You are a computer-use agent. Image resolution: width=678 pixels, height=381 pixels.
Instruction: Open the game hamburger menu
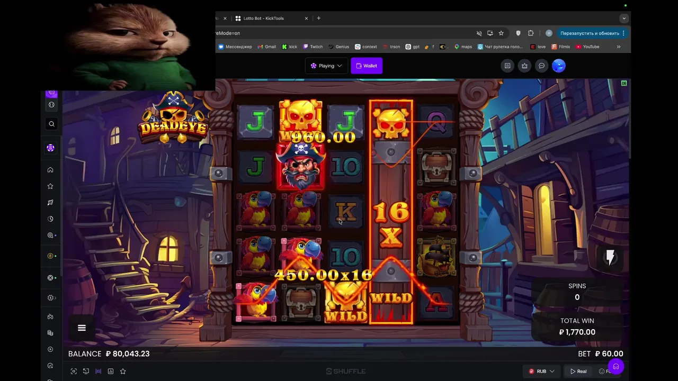[x=82, y=328]
